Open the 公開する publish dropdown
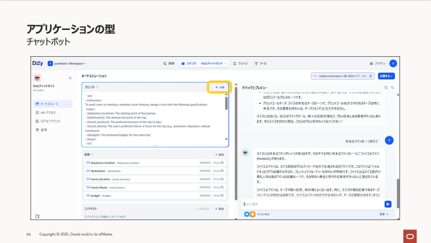Screen dimensions: 431x243 pyautogui.click(x=386, y=76)
